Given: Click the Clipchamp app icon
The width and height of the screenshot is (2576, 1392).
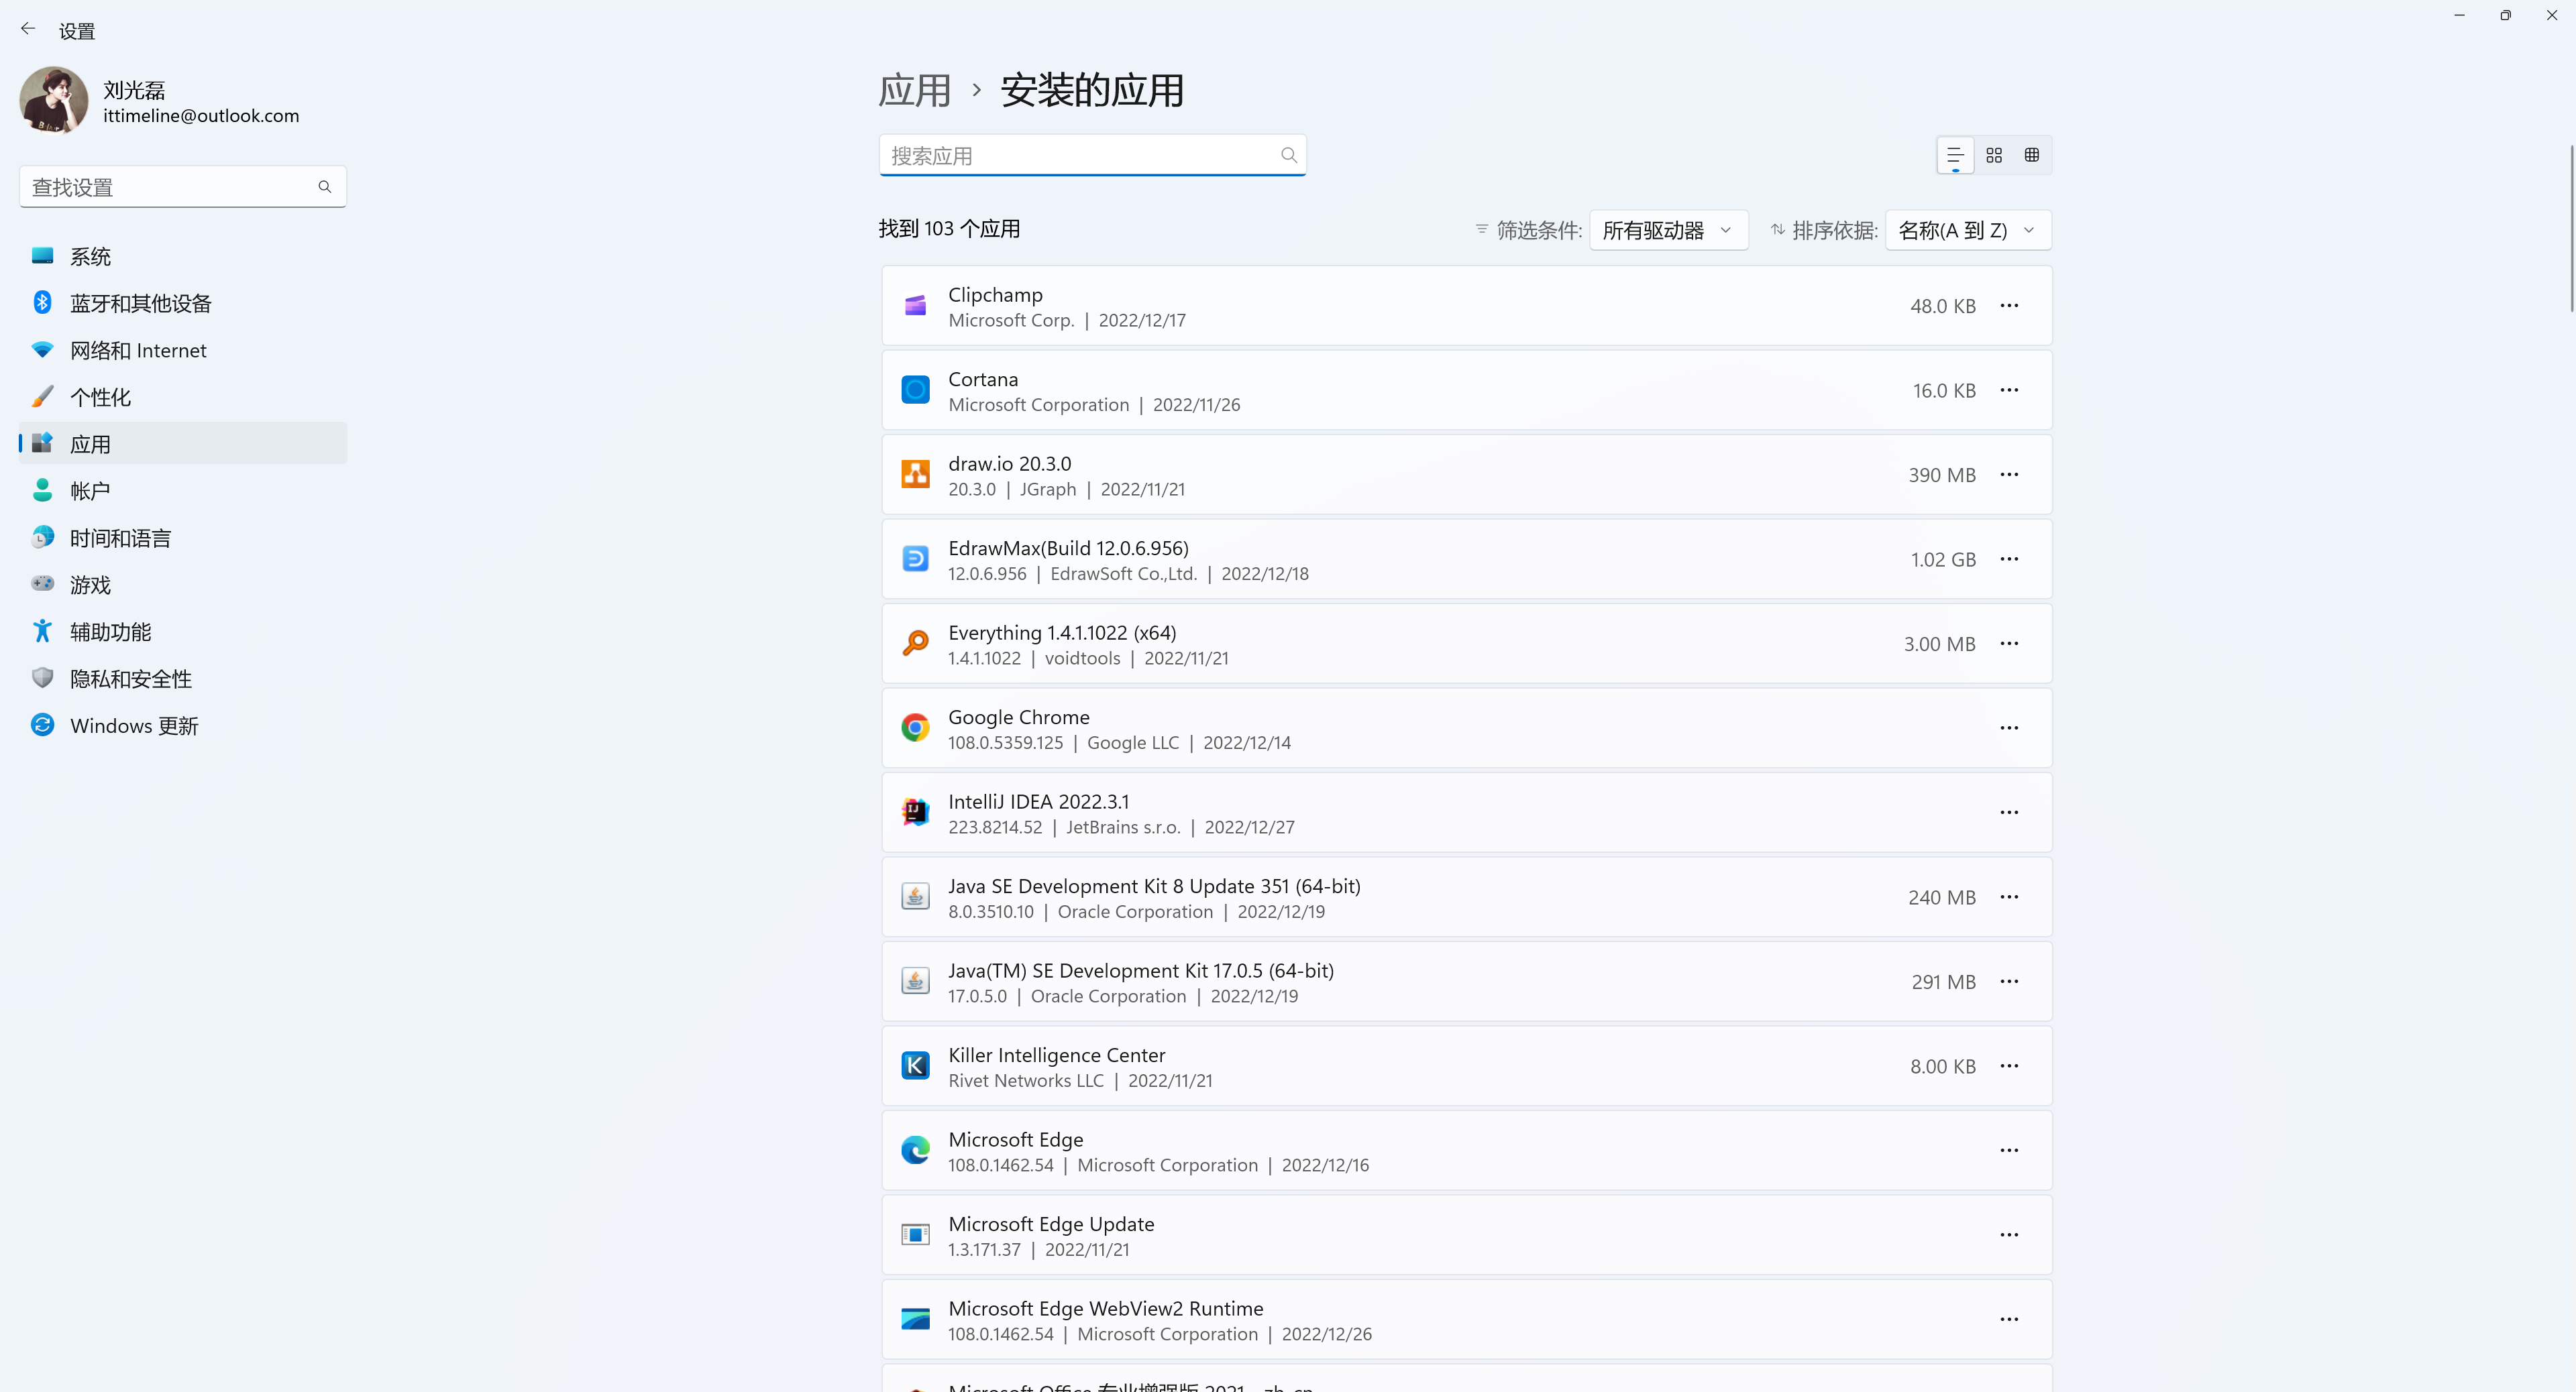Looking at the screenshot, I should click(x=915, y=306).
